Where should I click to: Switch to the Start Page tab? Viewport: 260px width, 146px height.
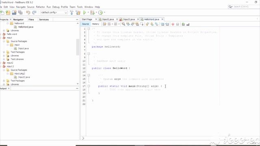point(87,19)
